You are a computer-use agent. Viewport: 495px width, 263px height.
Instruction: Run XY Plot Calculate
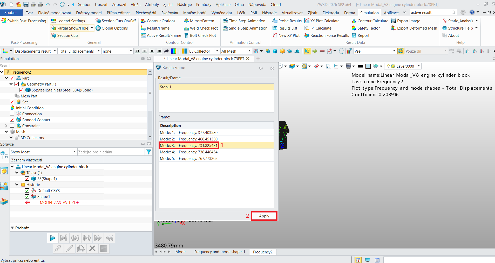pos(322,21)
